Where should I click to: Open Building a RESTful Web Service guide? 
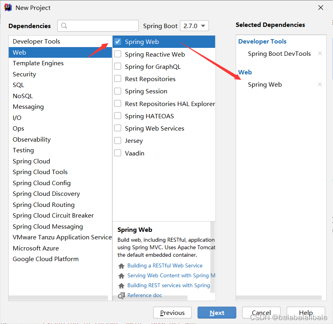click(165, 265)
